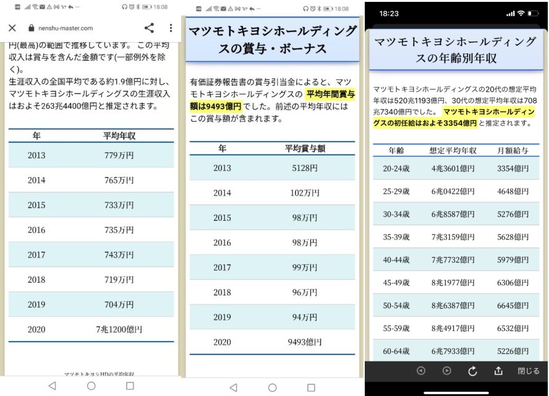549x396 pixels.
Task: Tap the nenshu-master.com address text
Action: pyautogui.click(x=66, y=28)
